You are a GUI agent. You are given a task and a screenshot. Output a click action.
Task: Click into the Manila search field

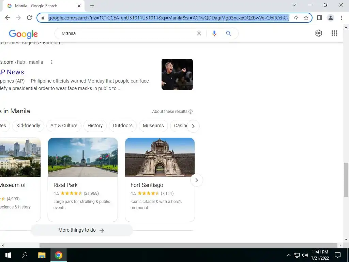tap(127, 33)
